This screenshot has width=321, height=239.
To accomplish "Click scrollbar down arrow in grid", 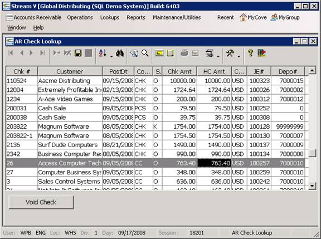I will tap(312, 186).
